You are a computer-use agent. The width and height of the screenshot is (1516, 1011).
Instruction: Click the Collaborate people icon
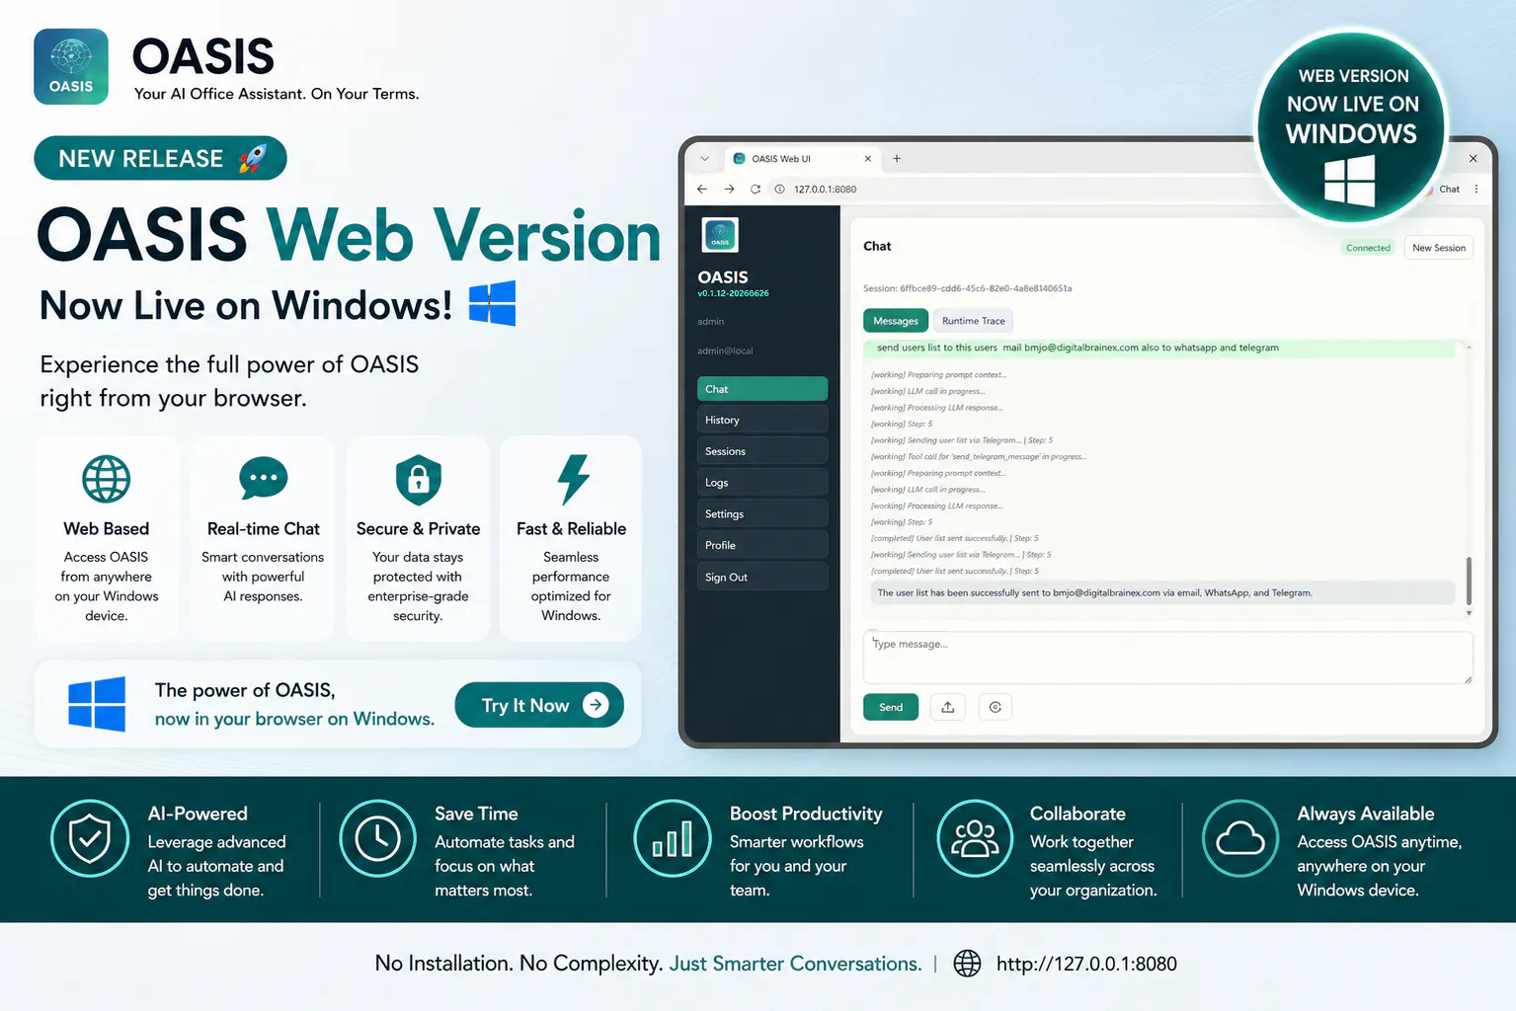975,838
